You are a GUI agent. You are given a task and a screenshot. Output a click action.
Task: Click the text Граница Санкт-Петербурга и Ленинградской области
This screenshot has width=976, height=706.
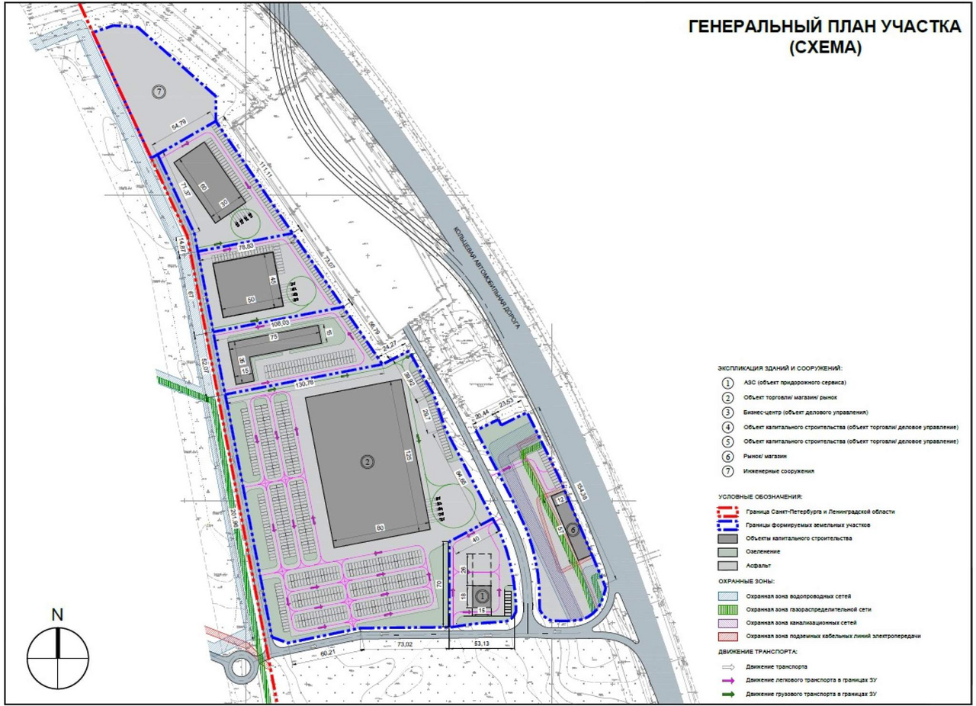click(820, 511)
